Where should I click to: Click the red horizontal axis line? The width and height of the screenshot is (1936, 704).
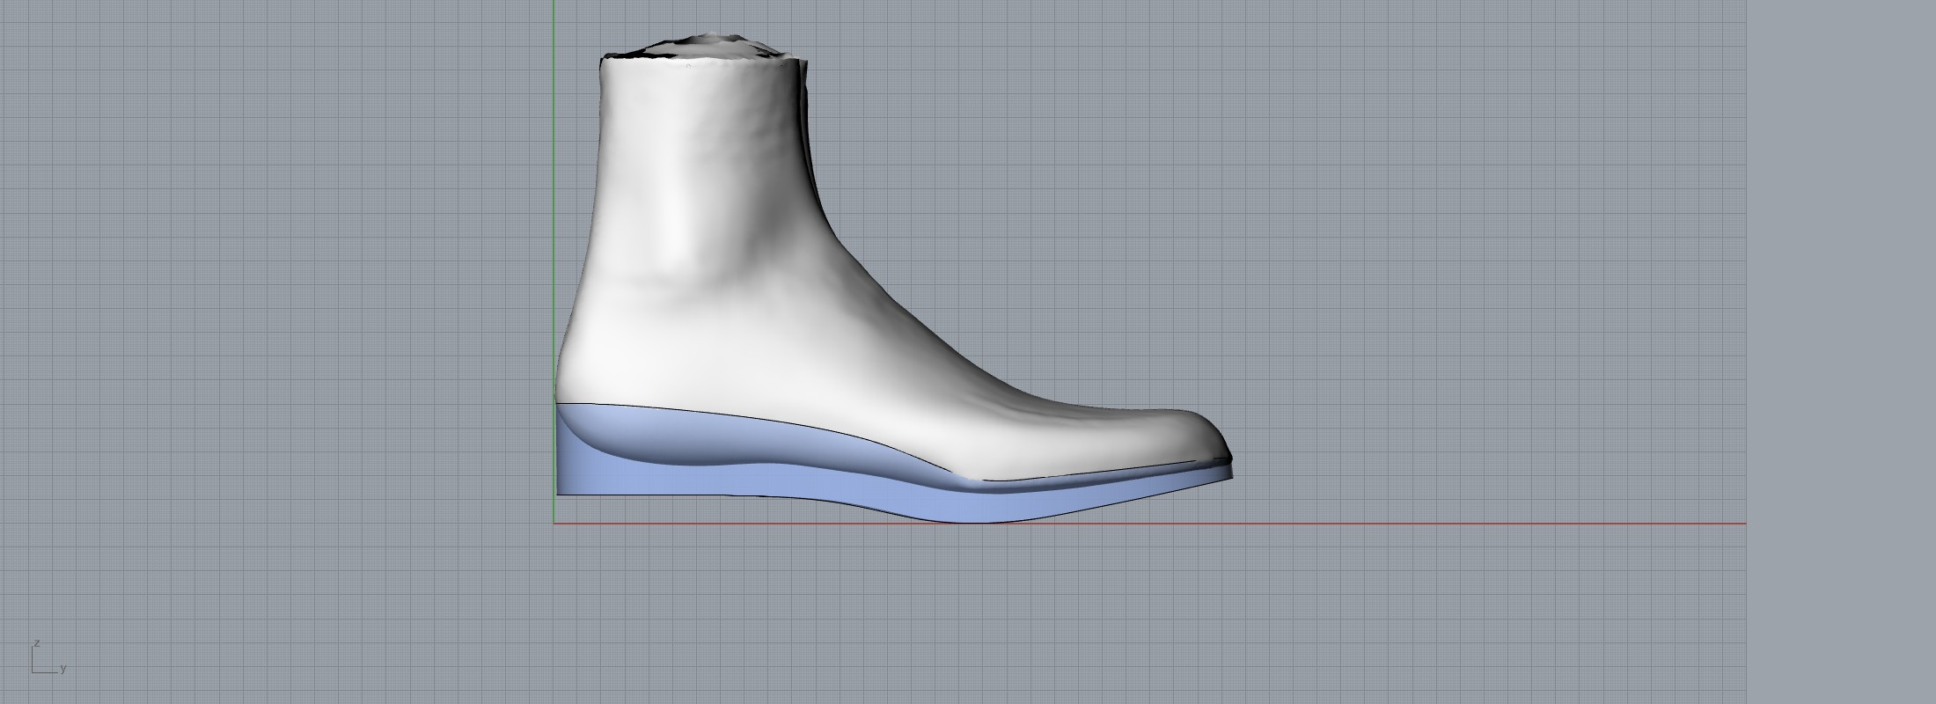pyautogui.click(x=1408, y=524)
